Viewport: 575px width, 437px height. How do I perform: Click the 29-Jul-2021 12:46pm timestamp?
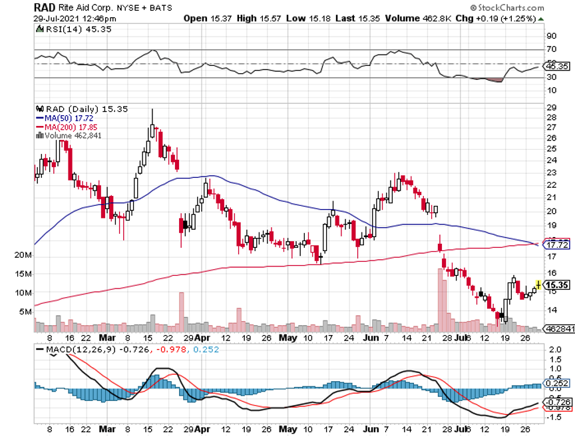75,19
